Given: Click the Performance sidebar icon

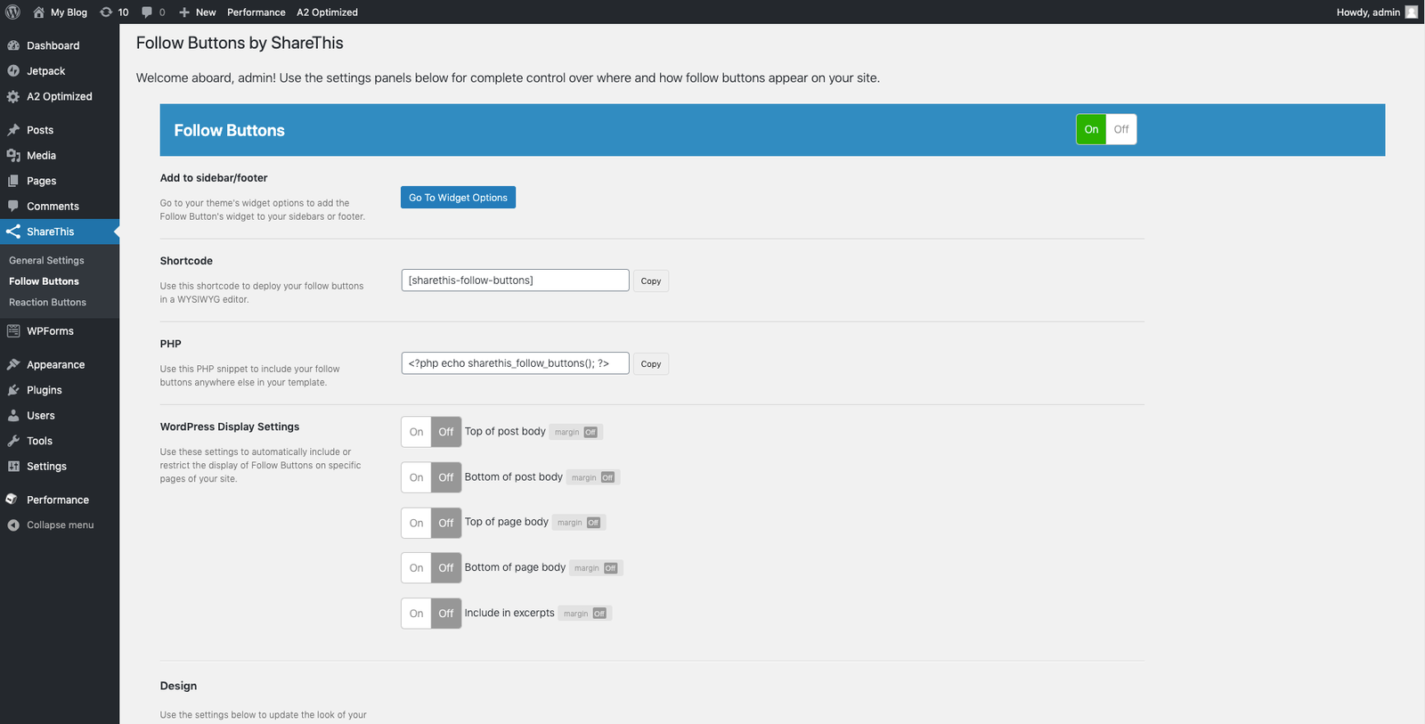Looking at the screenshot, I should coord(13,500).
